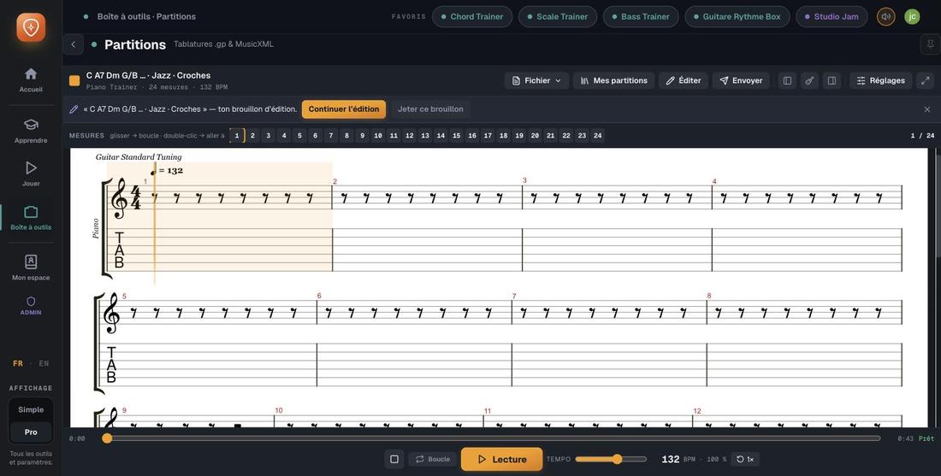This screenshot has height=476, width=941.
Task: Toggle the Boucle loop button
Action: pos(433,459)
